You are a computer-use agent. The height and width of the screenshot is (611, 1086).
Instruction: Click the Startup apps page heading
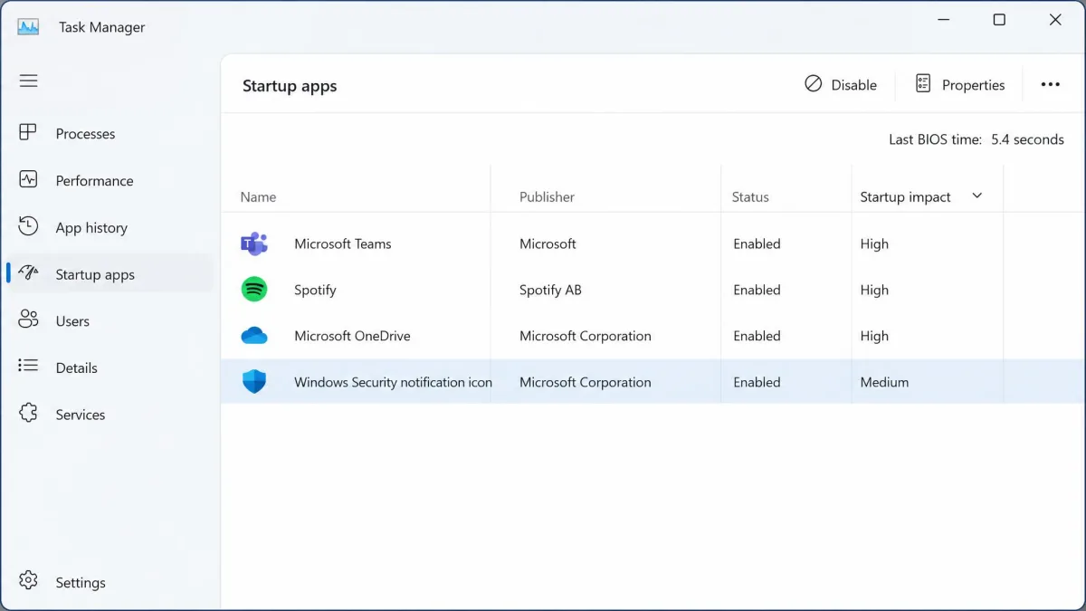pos(290,86)
